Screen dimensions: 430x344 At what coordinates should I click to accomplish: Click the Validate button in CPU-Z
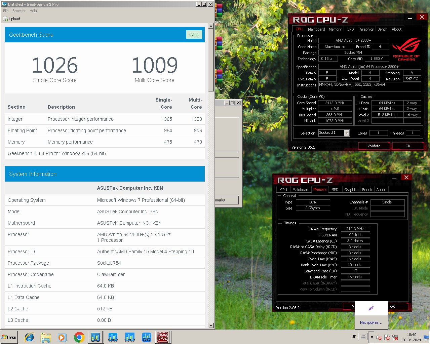click(x=374, y=146)
